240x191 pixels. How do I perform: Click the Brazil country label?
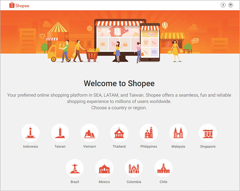tap(75, 182)
